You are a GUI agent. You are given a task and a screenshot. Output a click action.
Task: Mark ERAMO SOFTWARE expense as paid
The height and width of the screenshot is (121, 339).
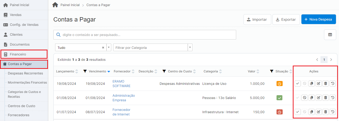[298, 84]
